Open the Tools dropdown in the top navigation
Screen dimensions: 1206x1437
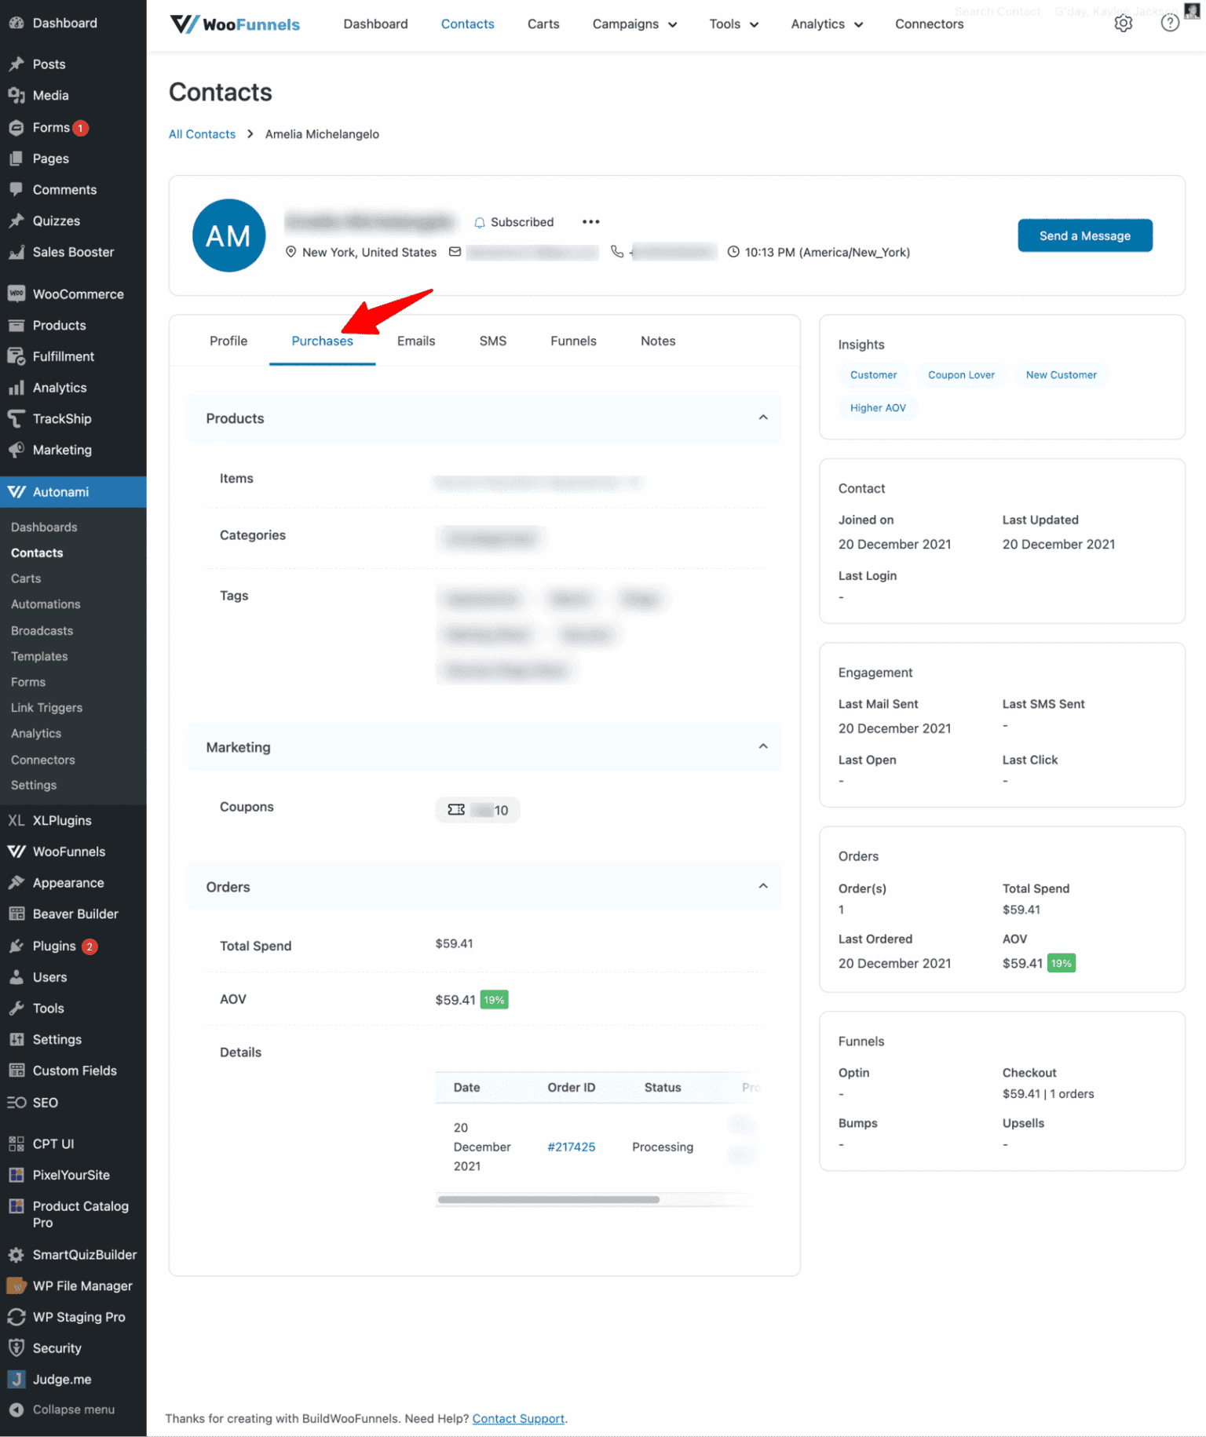pos(733,24)
